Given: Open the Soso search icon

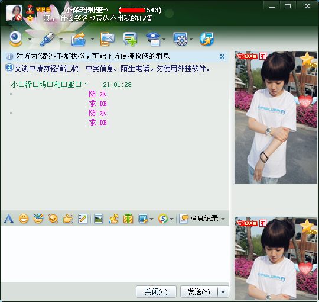Looking at the screenshot, I should (163, 219).
